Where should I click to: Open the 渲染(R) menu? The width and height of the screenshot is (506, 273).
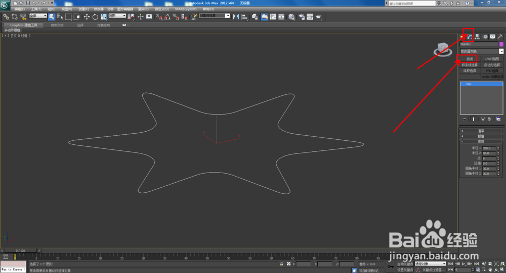click(143, 9)
